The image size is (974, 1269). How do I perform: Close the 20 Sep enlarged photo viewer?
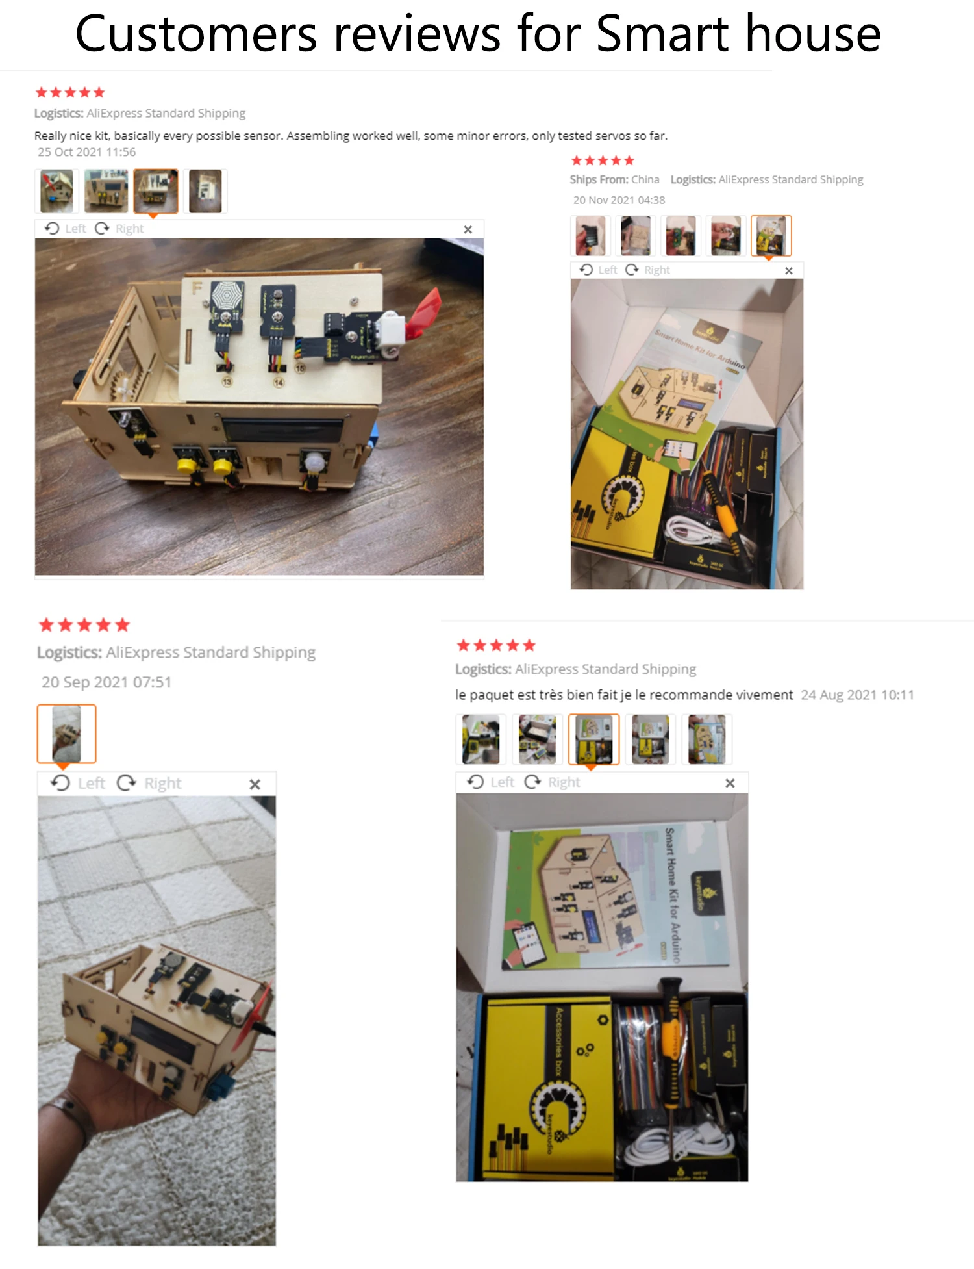(x=255, y=784)
